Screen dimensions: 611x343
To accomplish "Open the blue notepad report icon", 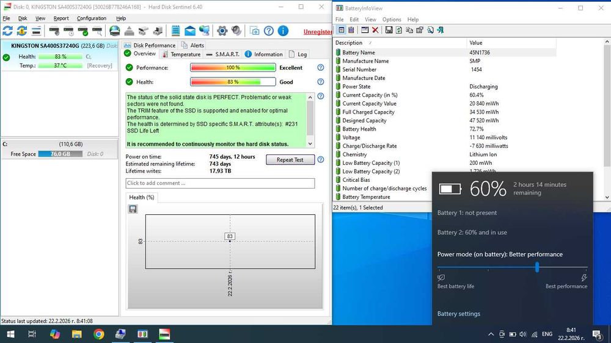I will [x=176, y=31].
